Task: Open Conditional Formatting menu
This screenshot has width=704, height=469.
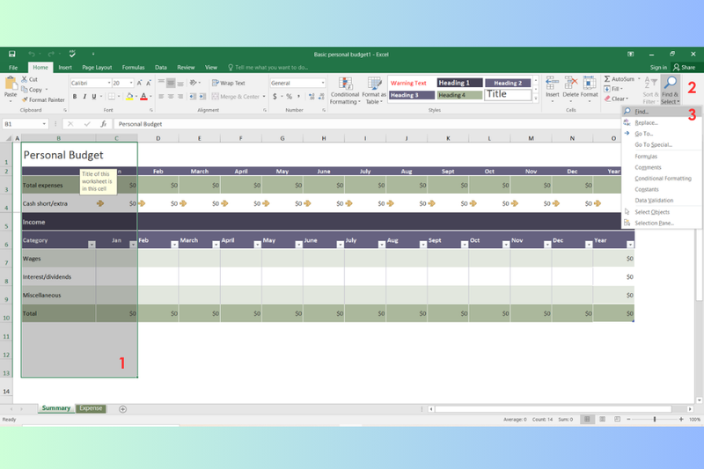Action: pyautogui.click(x=345, y=92)
